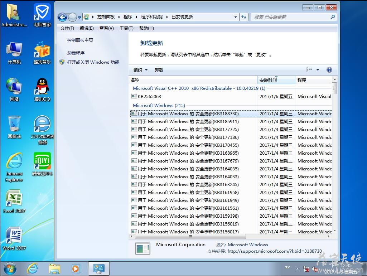Select the security update KB3161561 row

click(231, 208)
